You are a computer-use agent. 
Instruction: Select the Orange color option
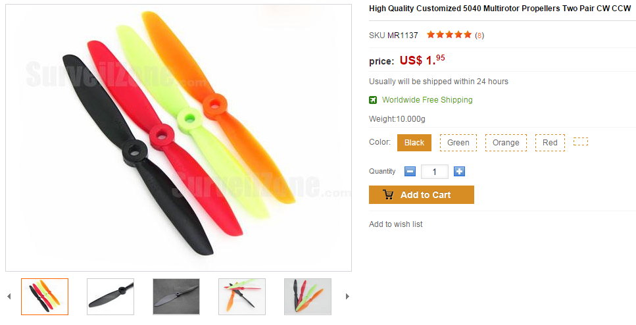506,143
